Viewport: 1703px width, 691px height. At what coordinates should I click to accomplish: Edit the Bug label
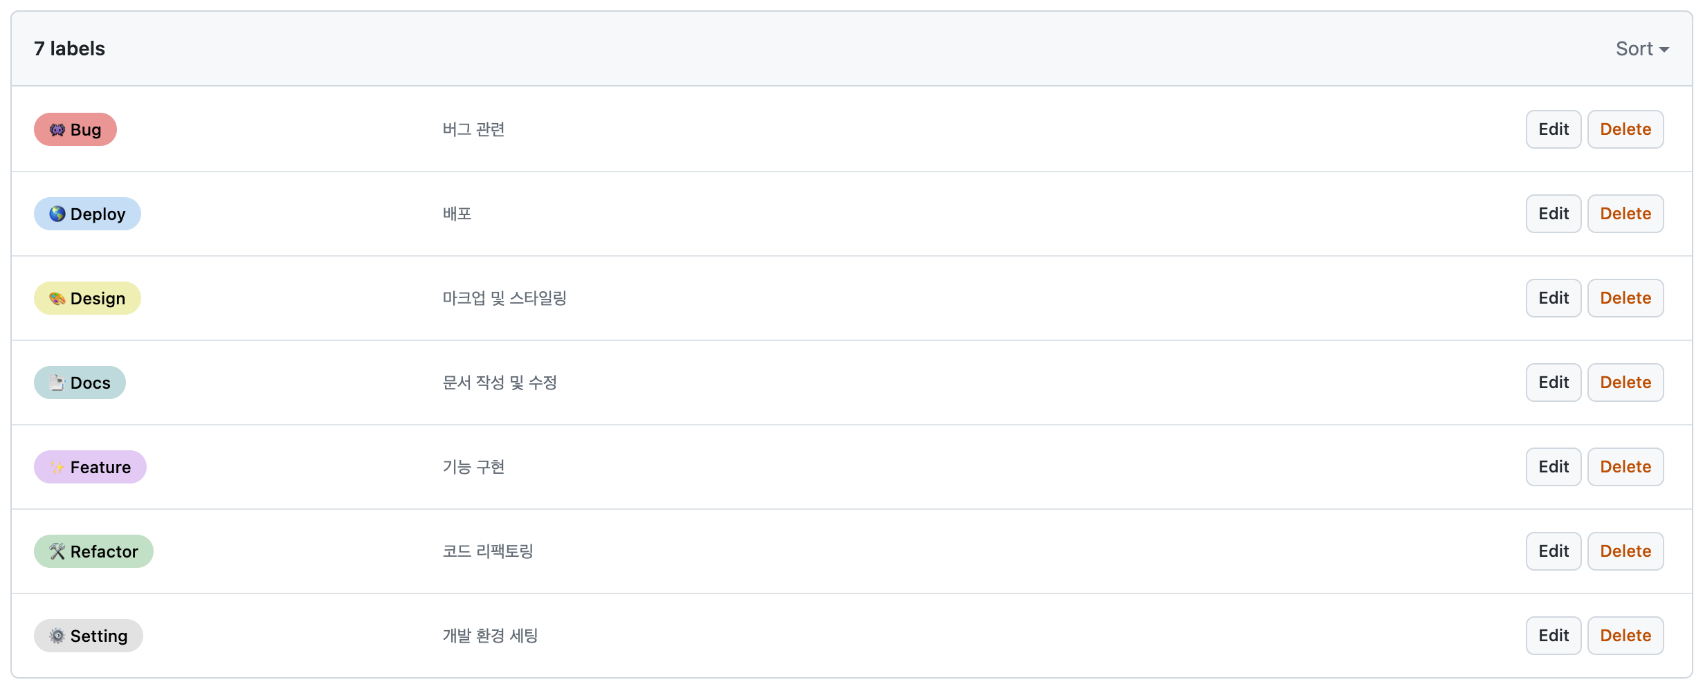1553,129
